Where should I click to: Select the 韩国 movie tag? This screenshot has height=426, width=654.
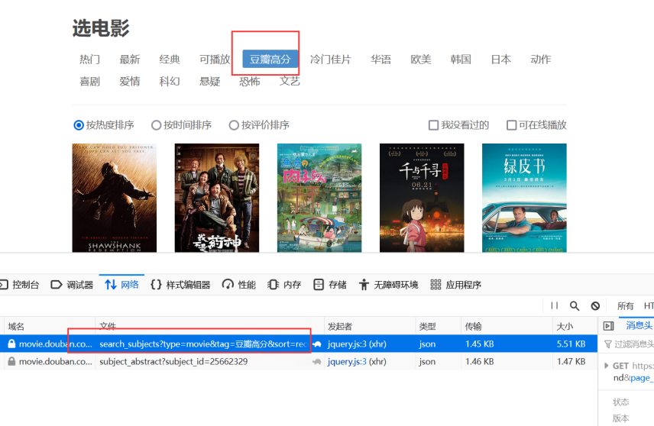(x=461, y=60)
